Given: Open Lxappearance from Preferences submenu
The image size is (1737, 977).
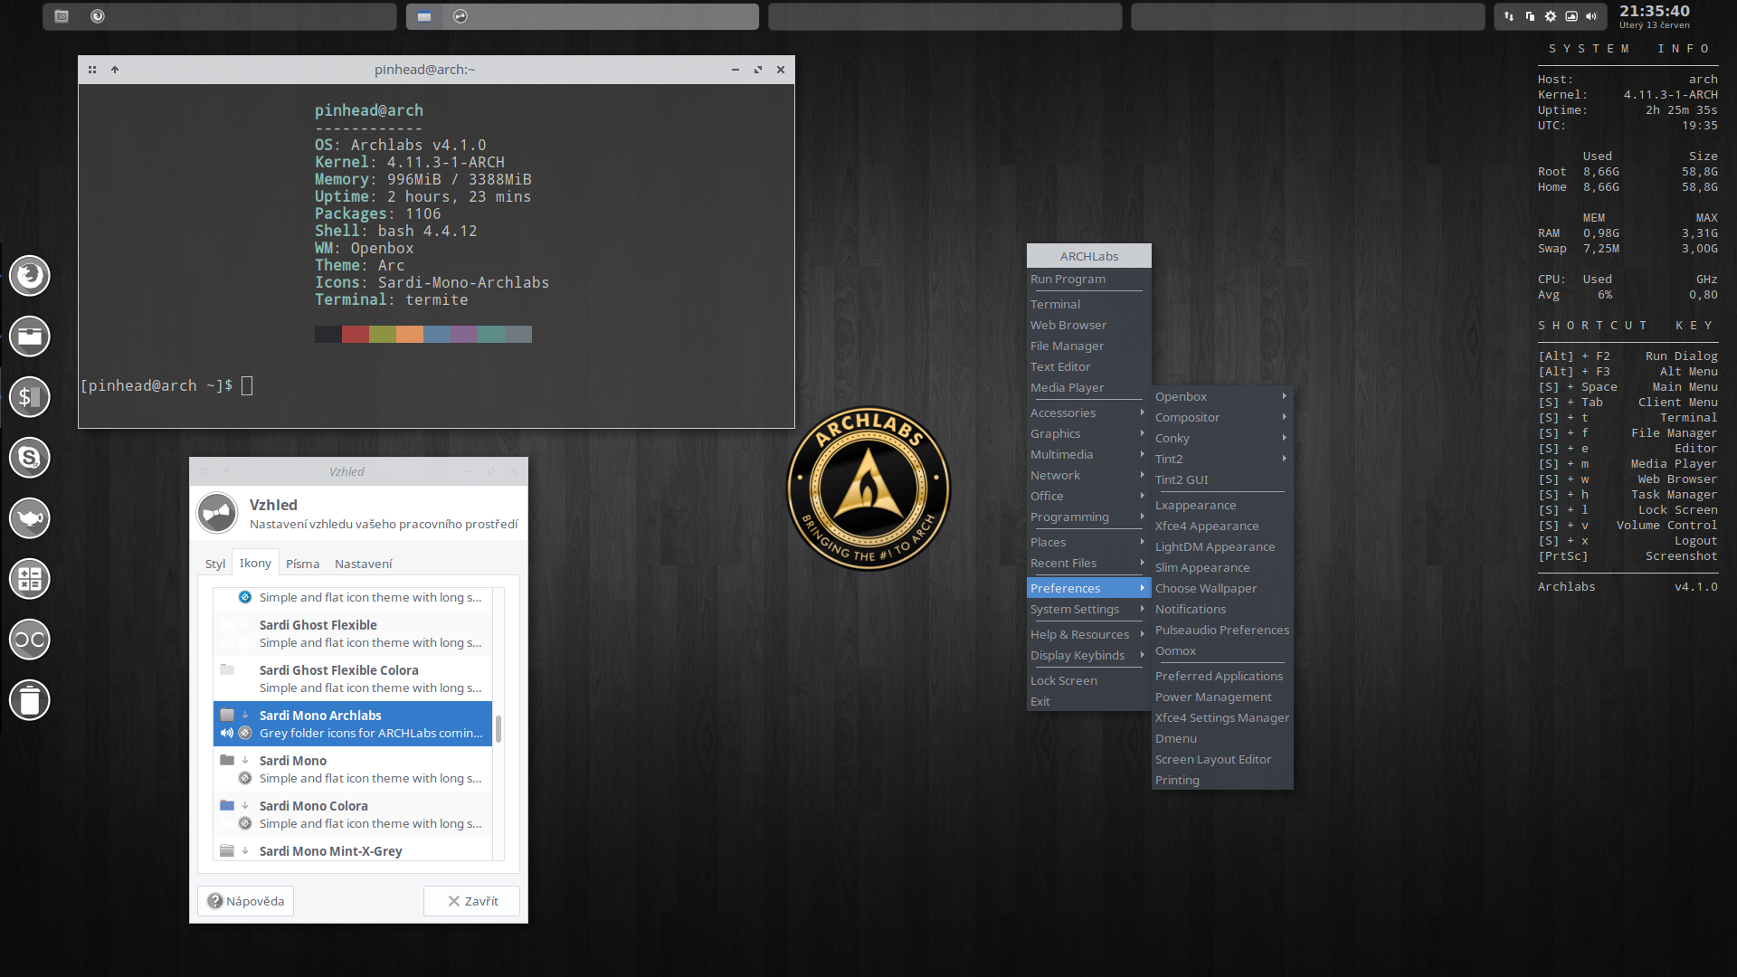Looking at the screenshot, I should pyautogui.click(x=1221, y=506).
